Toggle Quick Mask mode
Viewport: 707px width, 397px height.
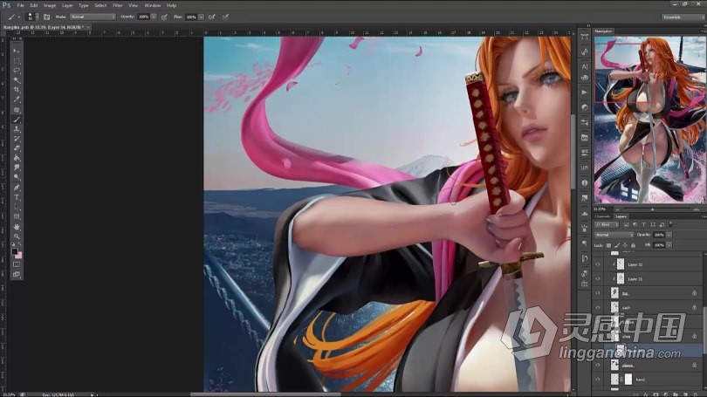17,264
